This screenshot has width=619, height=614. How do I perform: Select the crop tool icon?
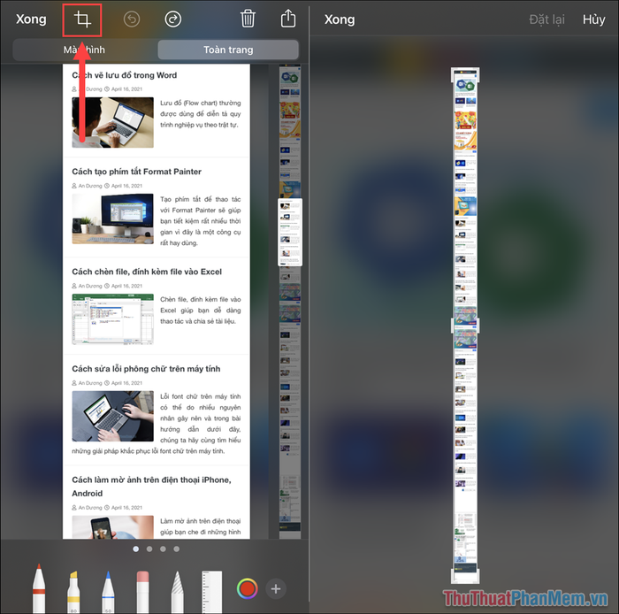(82, 19)
